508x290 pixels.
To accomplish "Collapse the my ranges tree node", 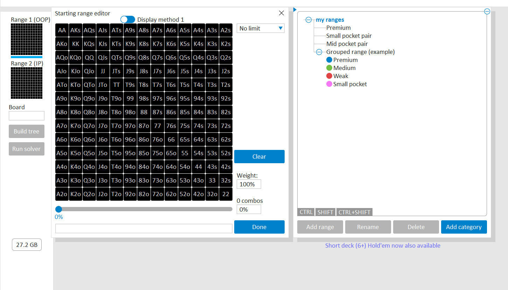I will (x=308, y=20).
